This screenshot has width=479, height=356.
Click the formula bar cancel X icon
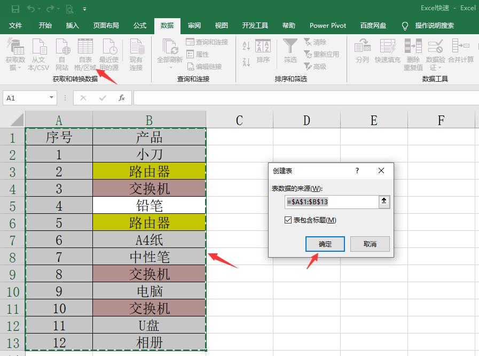pyautogui.click(x=83, y=98)
